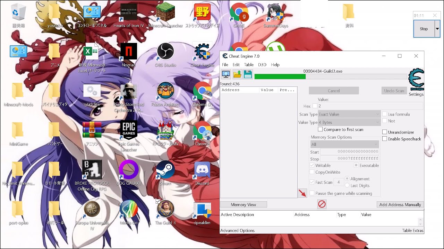Image resolution: width=444 pixels, height=249 pixels.
Task: Open the Edit menu
Action: pyautogui.click(x=236, y=65)
